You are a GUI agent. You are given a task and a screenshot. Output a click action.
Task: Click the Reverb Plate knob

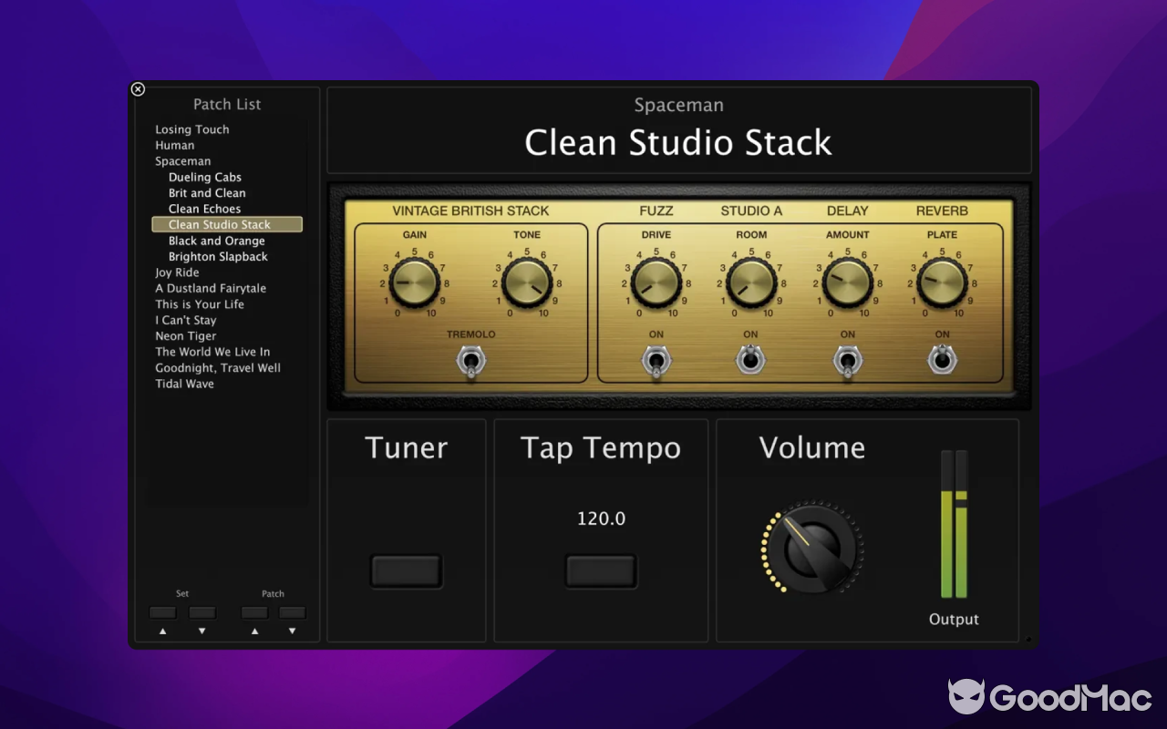(942, 282)
